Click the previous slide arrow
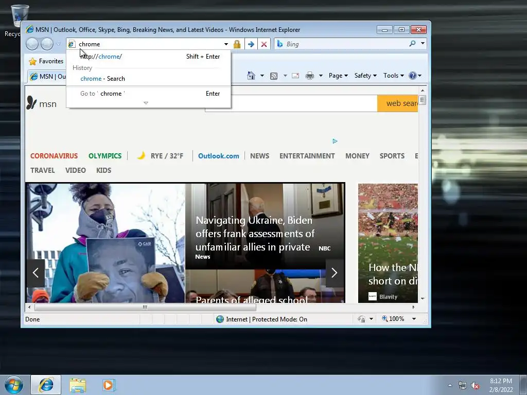The width and height of the screenshot is (527, 395). [36, 273]
